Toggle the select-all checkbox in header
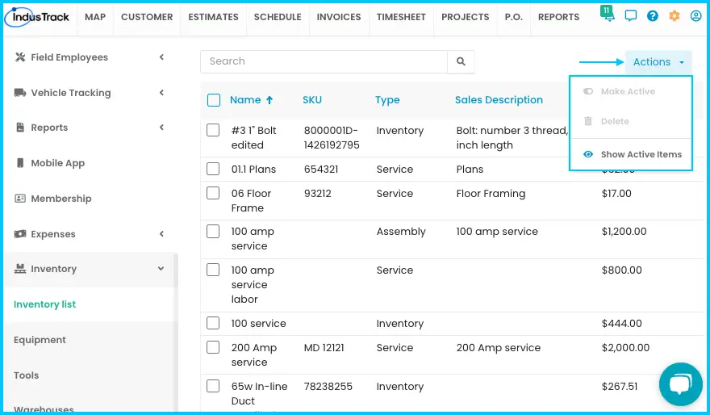The width and height of the screenshot is (710, 415). click(x=214, y=100)
